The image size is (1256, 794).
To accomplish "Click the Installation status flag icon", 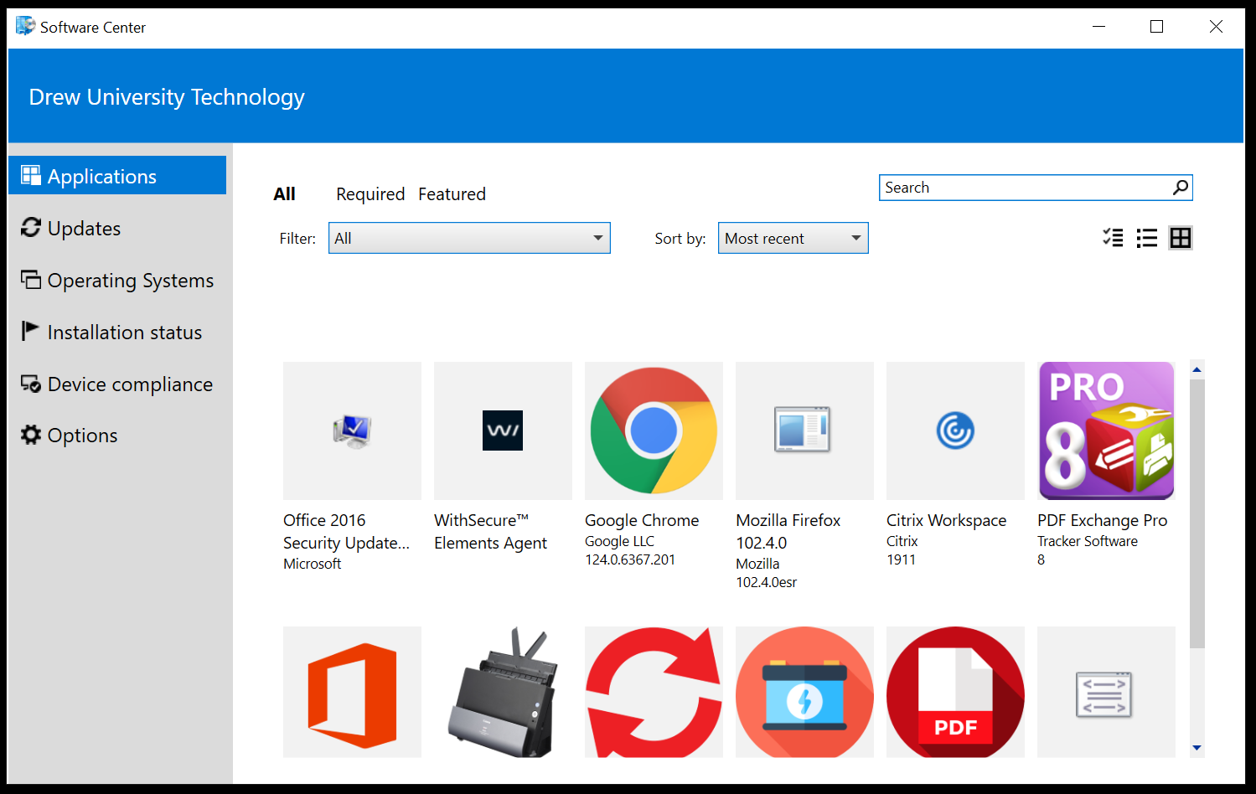I will coord(30,331).
